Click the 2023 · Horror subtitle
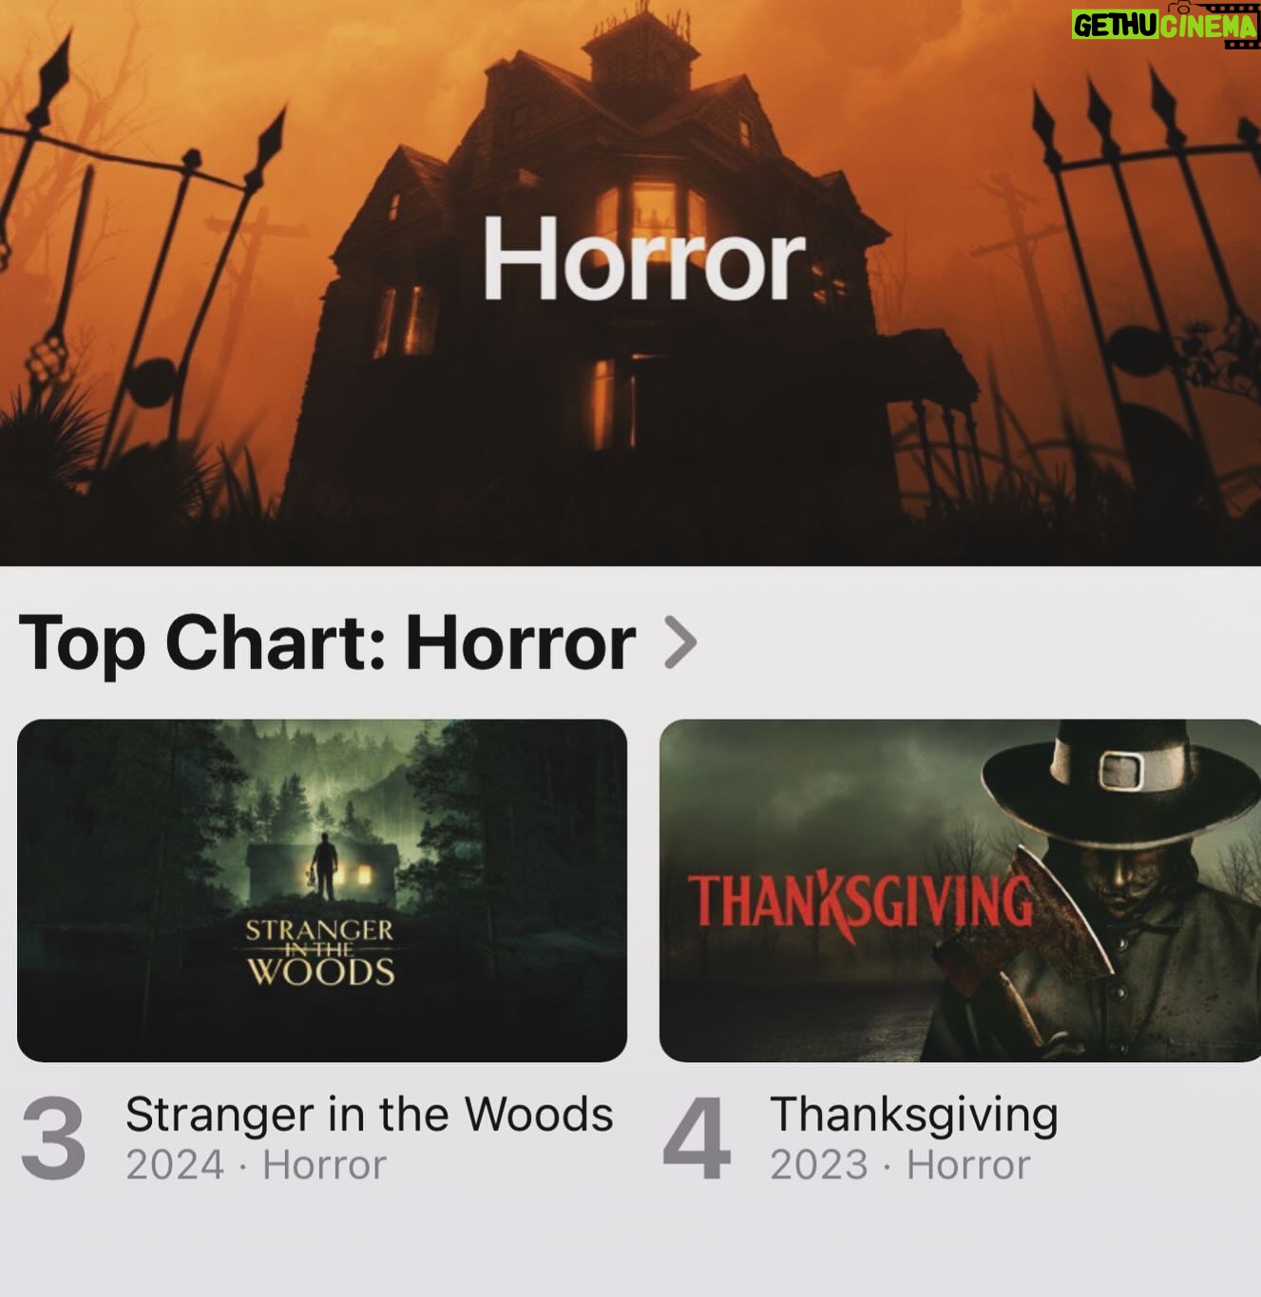The image size is (1261, 1297). [x=900, y=1165]
